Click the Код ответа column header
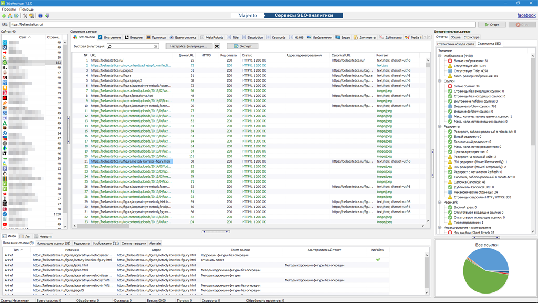 pos(229,55)
